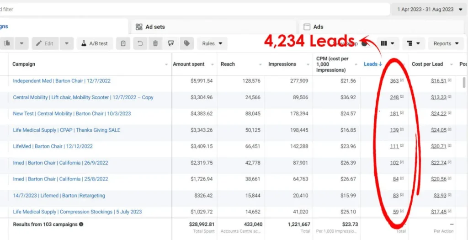The height and width of the screenshot is (240, 468).
Task: Click the A/B test button
Action: (95, 43)
